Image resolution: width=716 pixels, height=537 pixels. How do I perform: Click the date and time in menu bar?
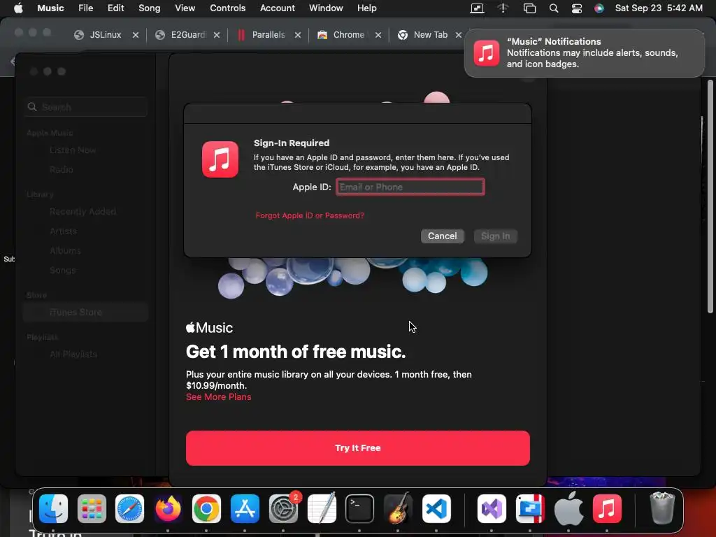coord(659,8)
